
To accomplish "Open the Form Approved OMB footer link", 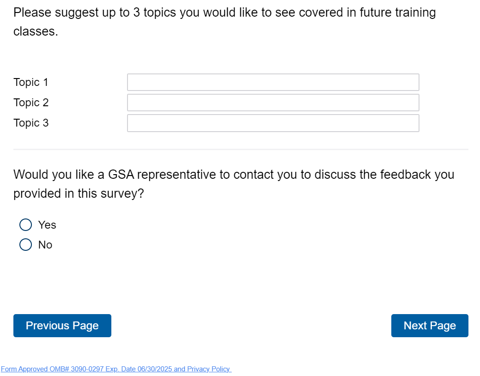I will (x=55, y=369).
